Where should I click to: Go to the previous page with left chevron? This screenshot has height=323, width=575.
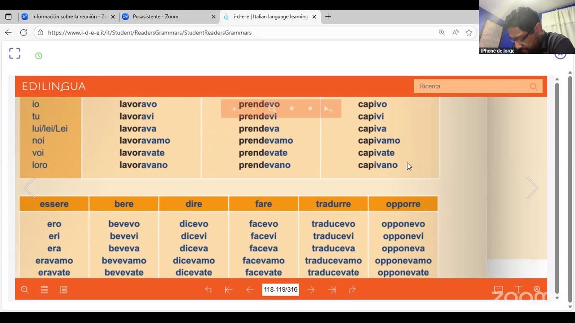(30, 188)
